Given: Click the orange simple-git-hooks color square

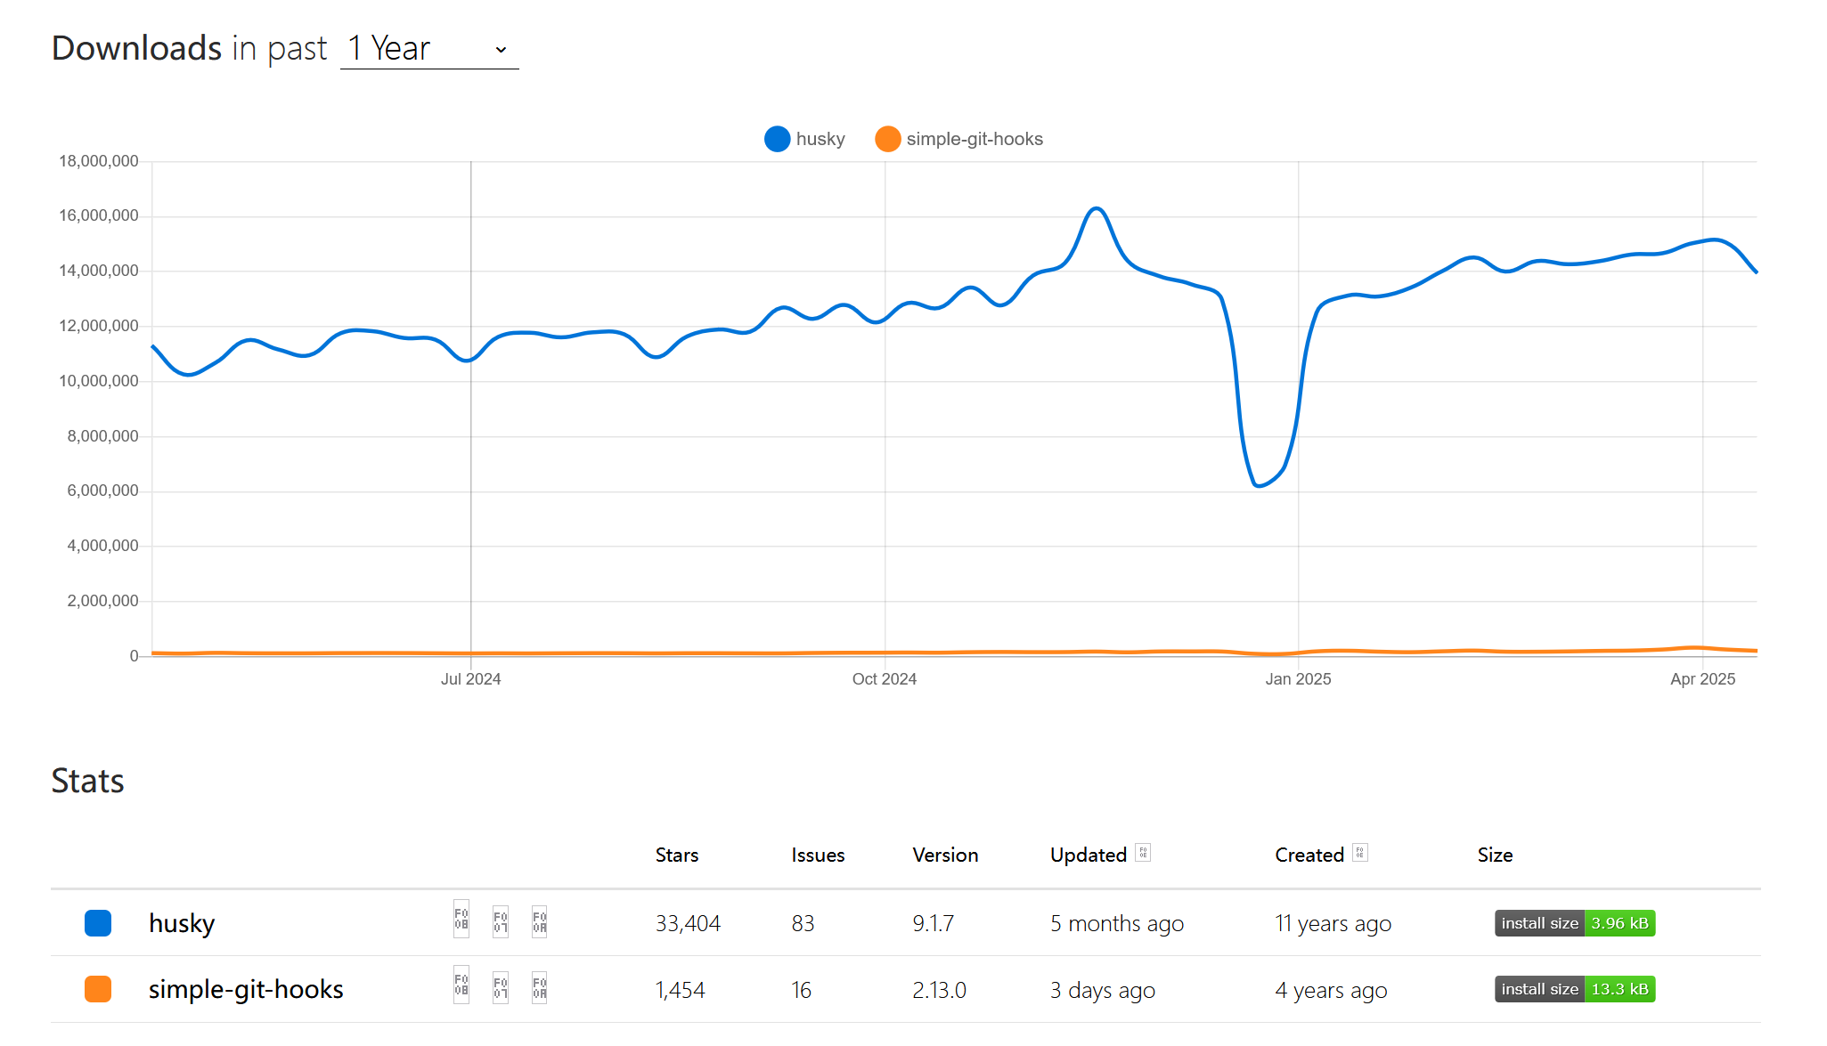Looking at the screenshot, I should click(x=98, y=989).
